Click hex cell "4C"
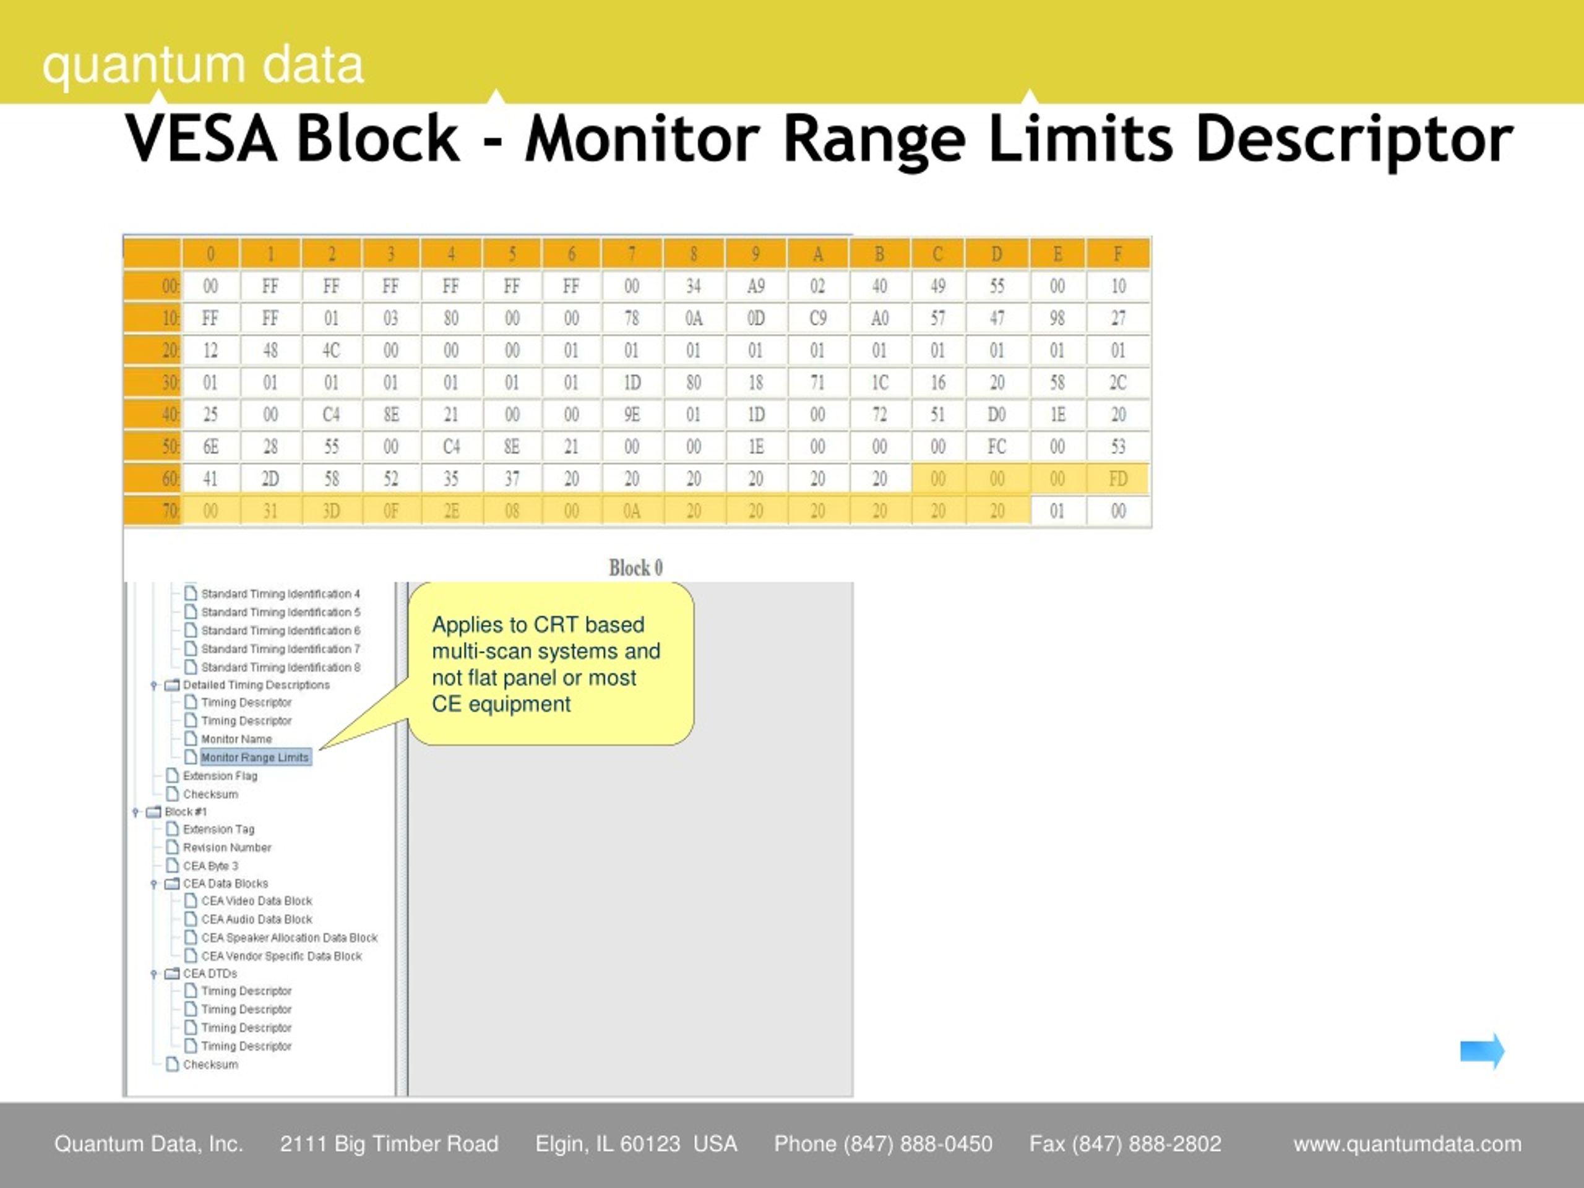The image size is (1584, 1188). point(331,350)
